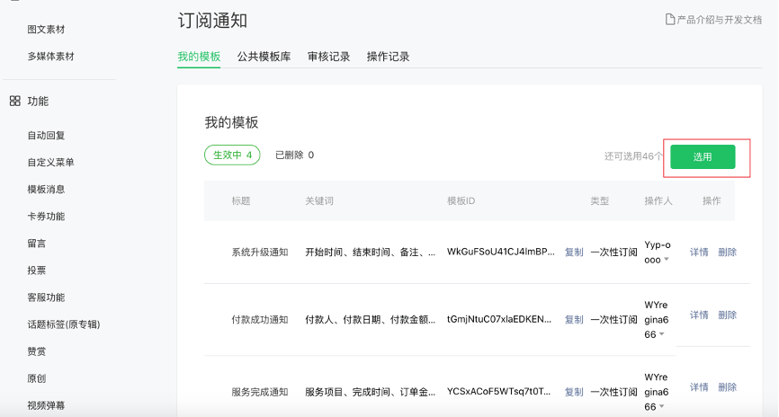Viewport: 779px width, 417px height.
Task: Click template ID tGmjNtuC07xlaEDKEN
Action: click(x=499, y=319)
